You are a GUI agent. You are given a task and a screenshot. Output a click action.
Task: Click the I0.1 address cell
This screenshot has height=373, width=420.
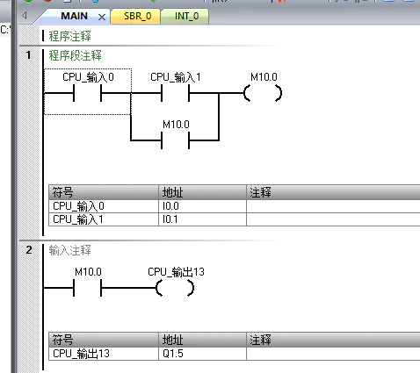pyautogui.click(x=202, y=219)
